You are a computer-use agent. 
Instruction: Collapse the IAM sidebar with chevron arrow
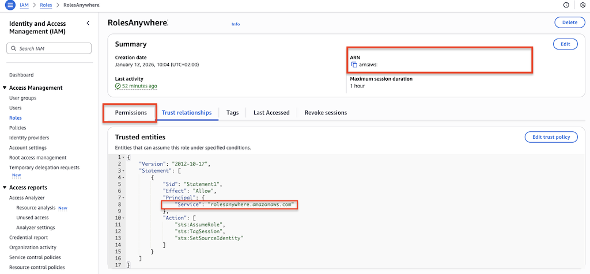pyautogui.click(x=88, y=24)
